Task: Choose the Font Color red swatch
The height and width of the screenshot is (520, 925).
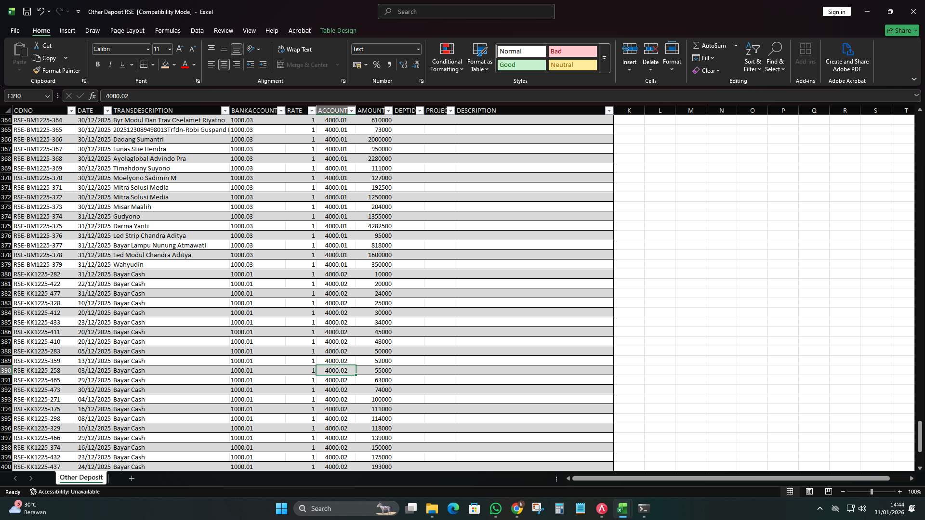Action: (185, 65)
